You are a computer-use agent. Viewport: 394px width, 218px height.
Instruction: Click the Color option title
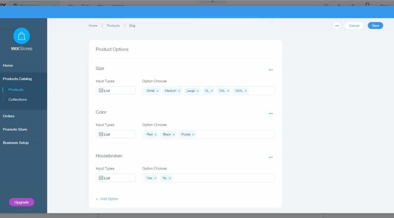[101, 112]
